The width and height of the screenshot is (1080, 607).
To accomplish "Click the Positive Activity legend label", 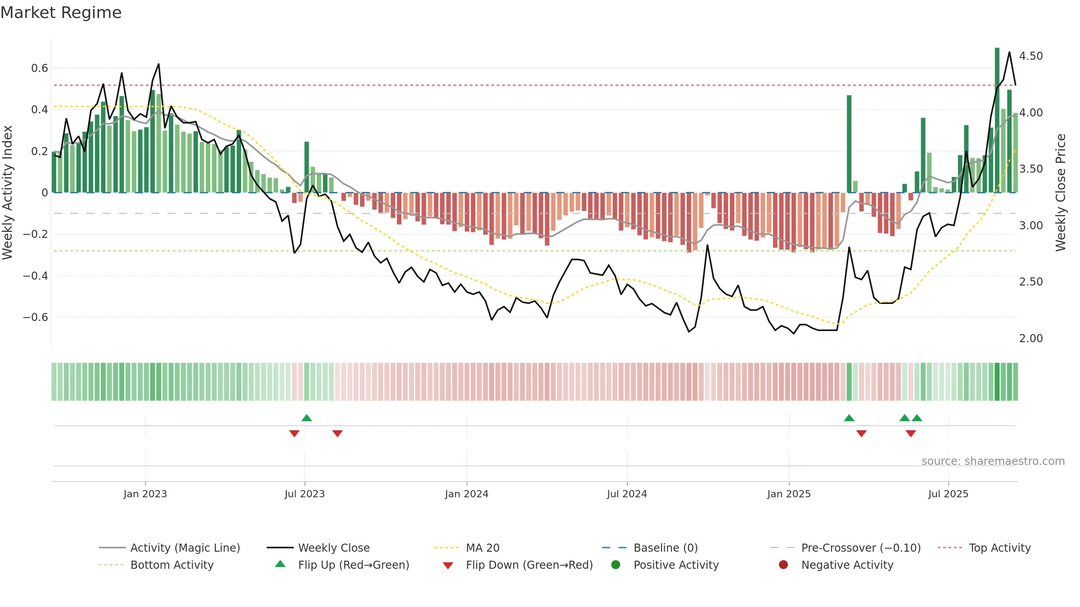I will pyautogui.click(x=676, y=565).
